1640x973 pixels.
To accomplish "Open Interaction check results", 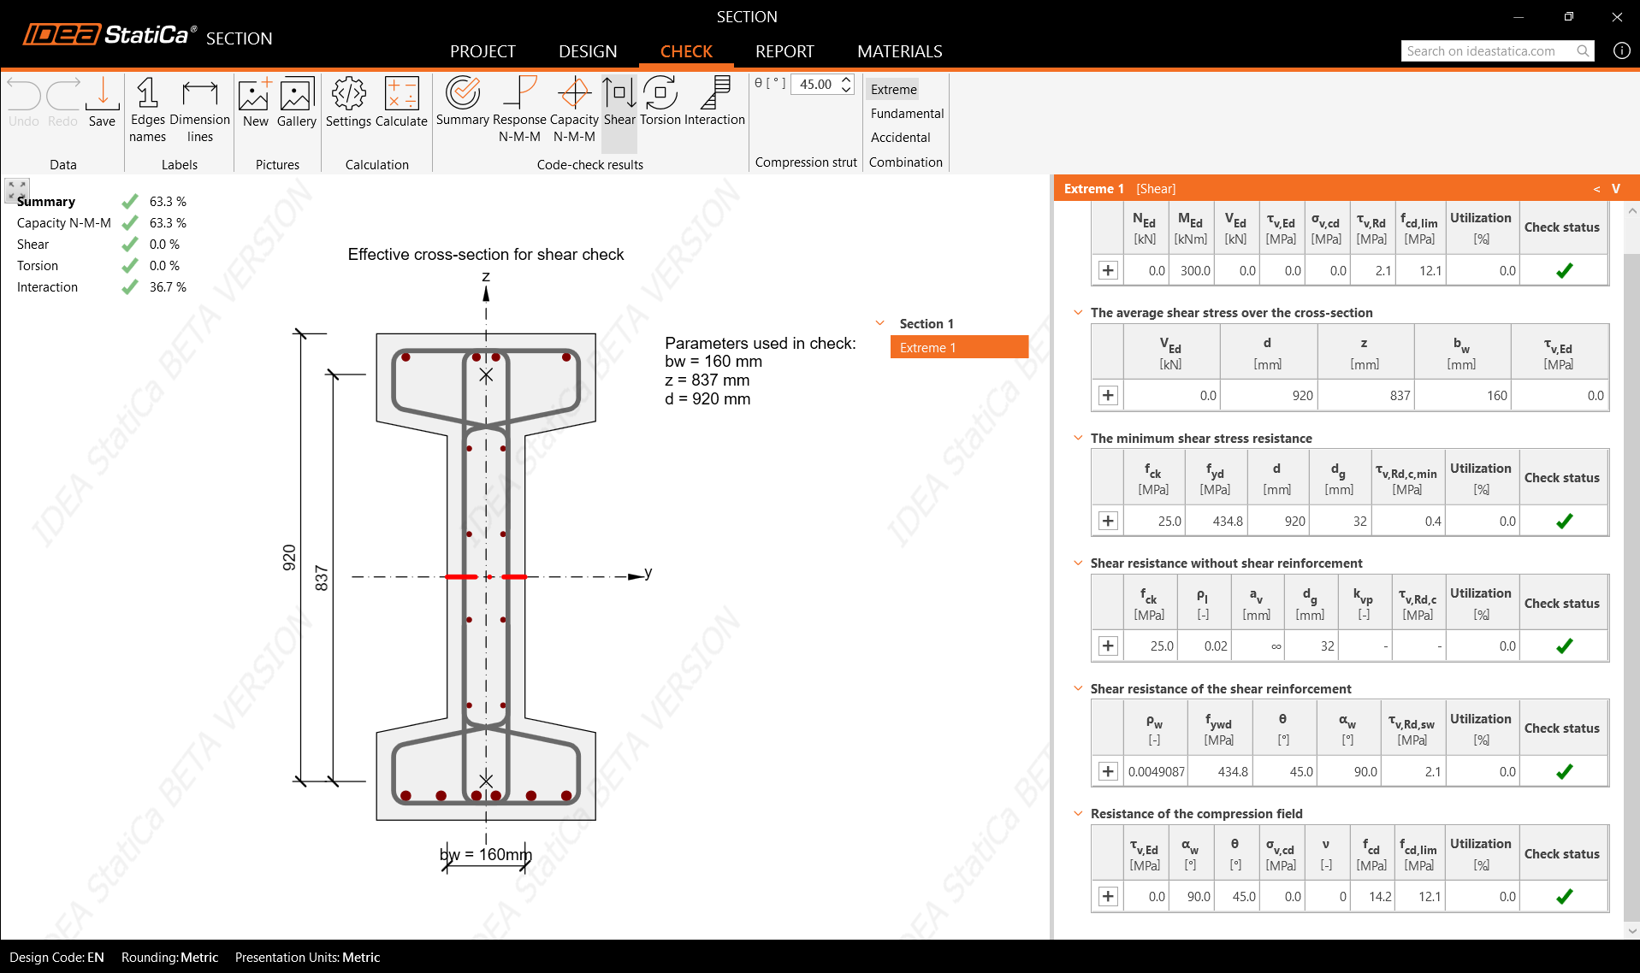I will point(714,103).
